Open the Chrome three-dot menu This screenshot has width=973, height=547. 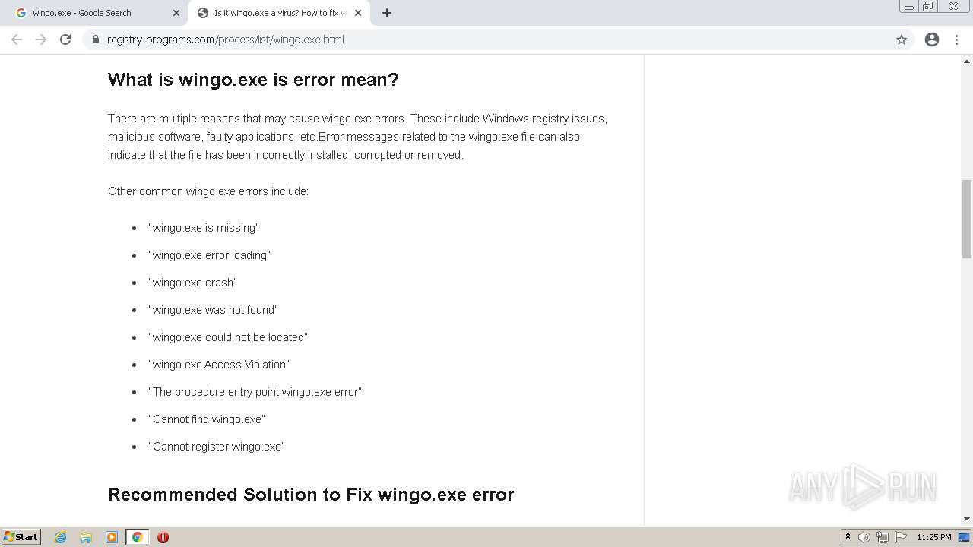956,40
